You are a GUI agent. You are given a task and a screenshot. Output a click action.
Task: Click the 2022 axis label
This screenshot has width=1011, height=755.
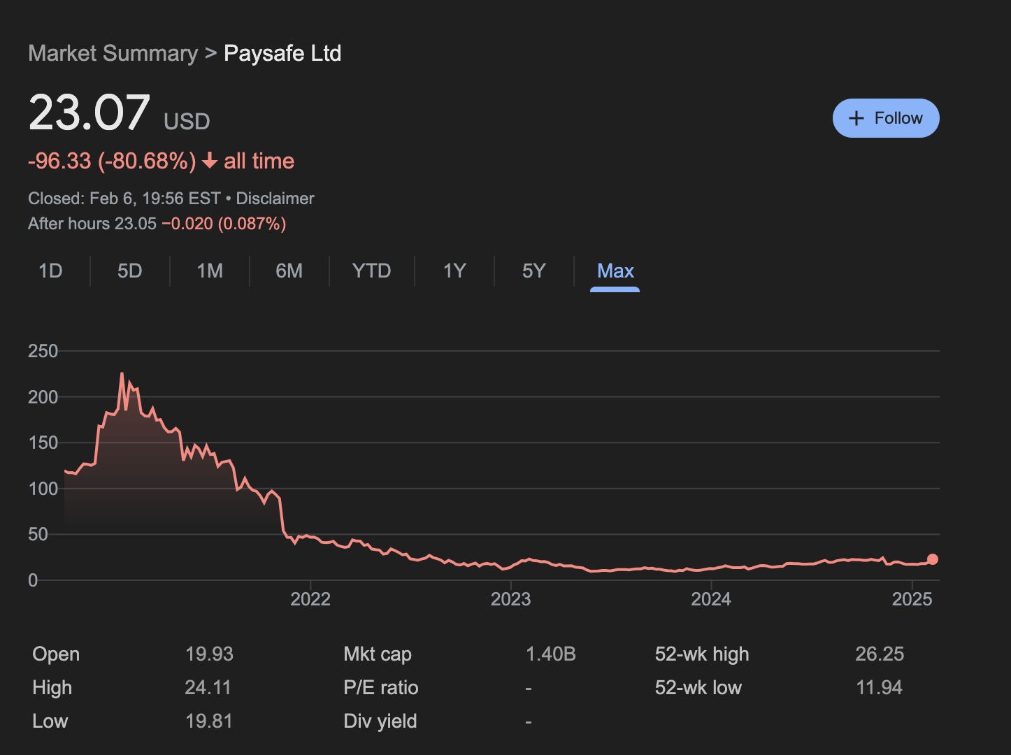[310, 599]
